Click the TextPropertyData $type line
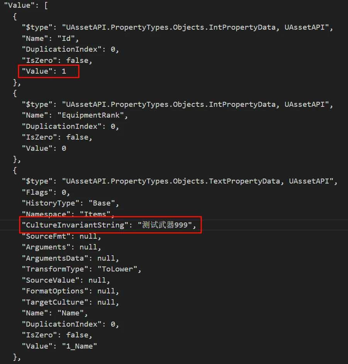The image size is (348, 364). pyautogui.click(x=180, y=181)
